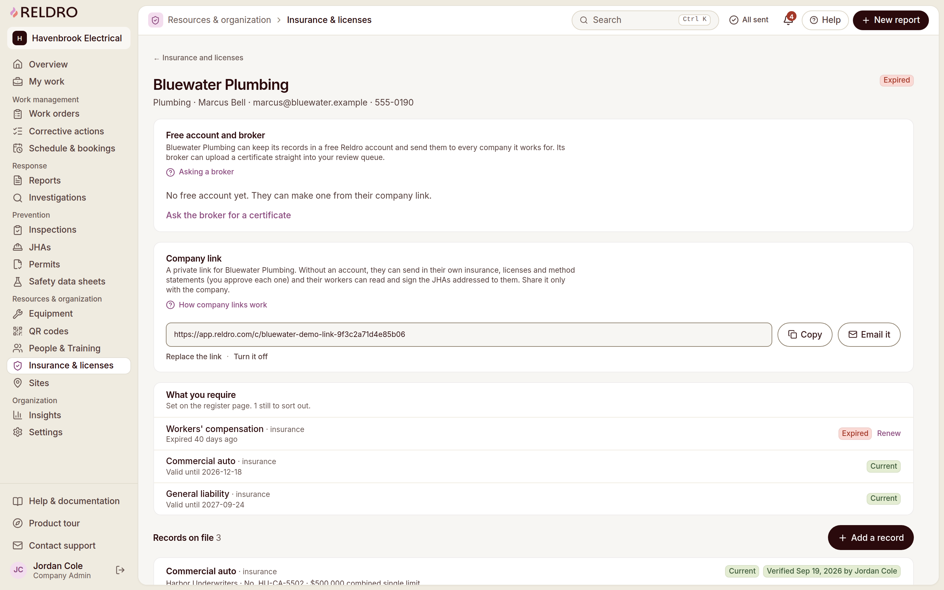The image size is (944, 590).
Task: Open Sites
Action: [69, 383]
